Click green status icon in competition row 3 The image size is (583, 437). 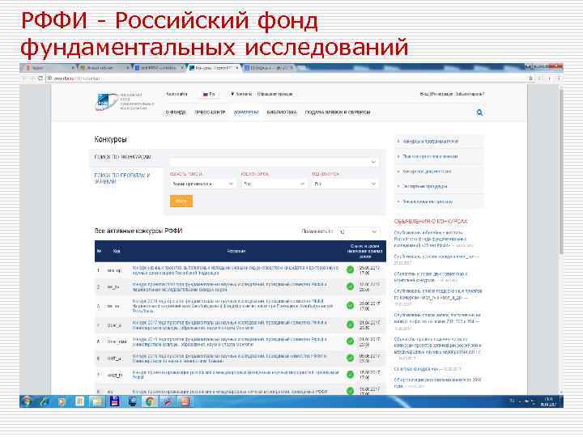point(350,305)
